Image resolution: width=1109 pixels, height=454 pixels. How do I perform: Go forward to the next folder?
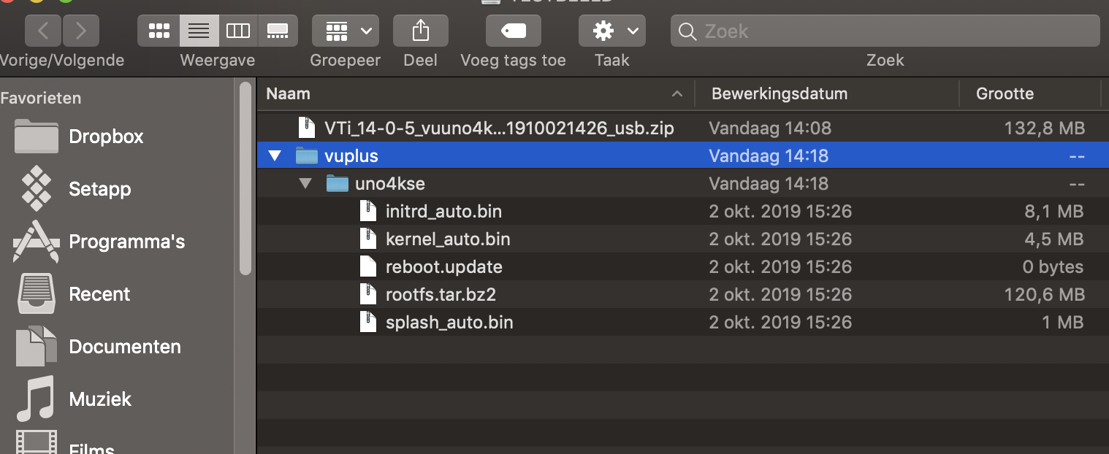(x=80, y=31)
